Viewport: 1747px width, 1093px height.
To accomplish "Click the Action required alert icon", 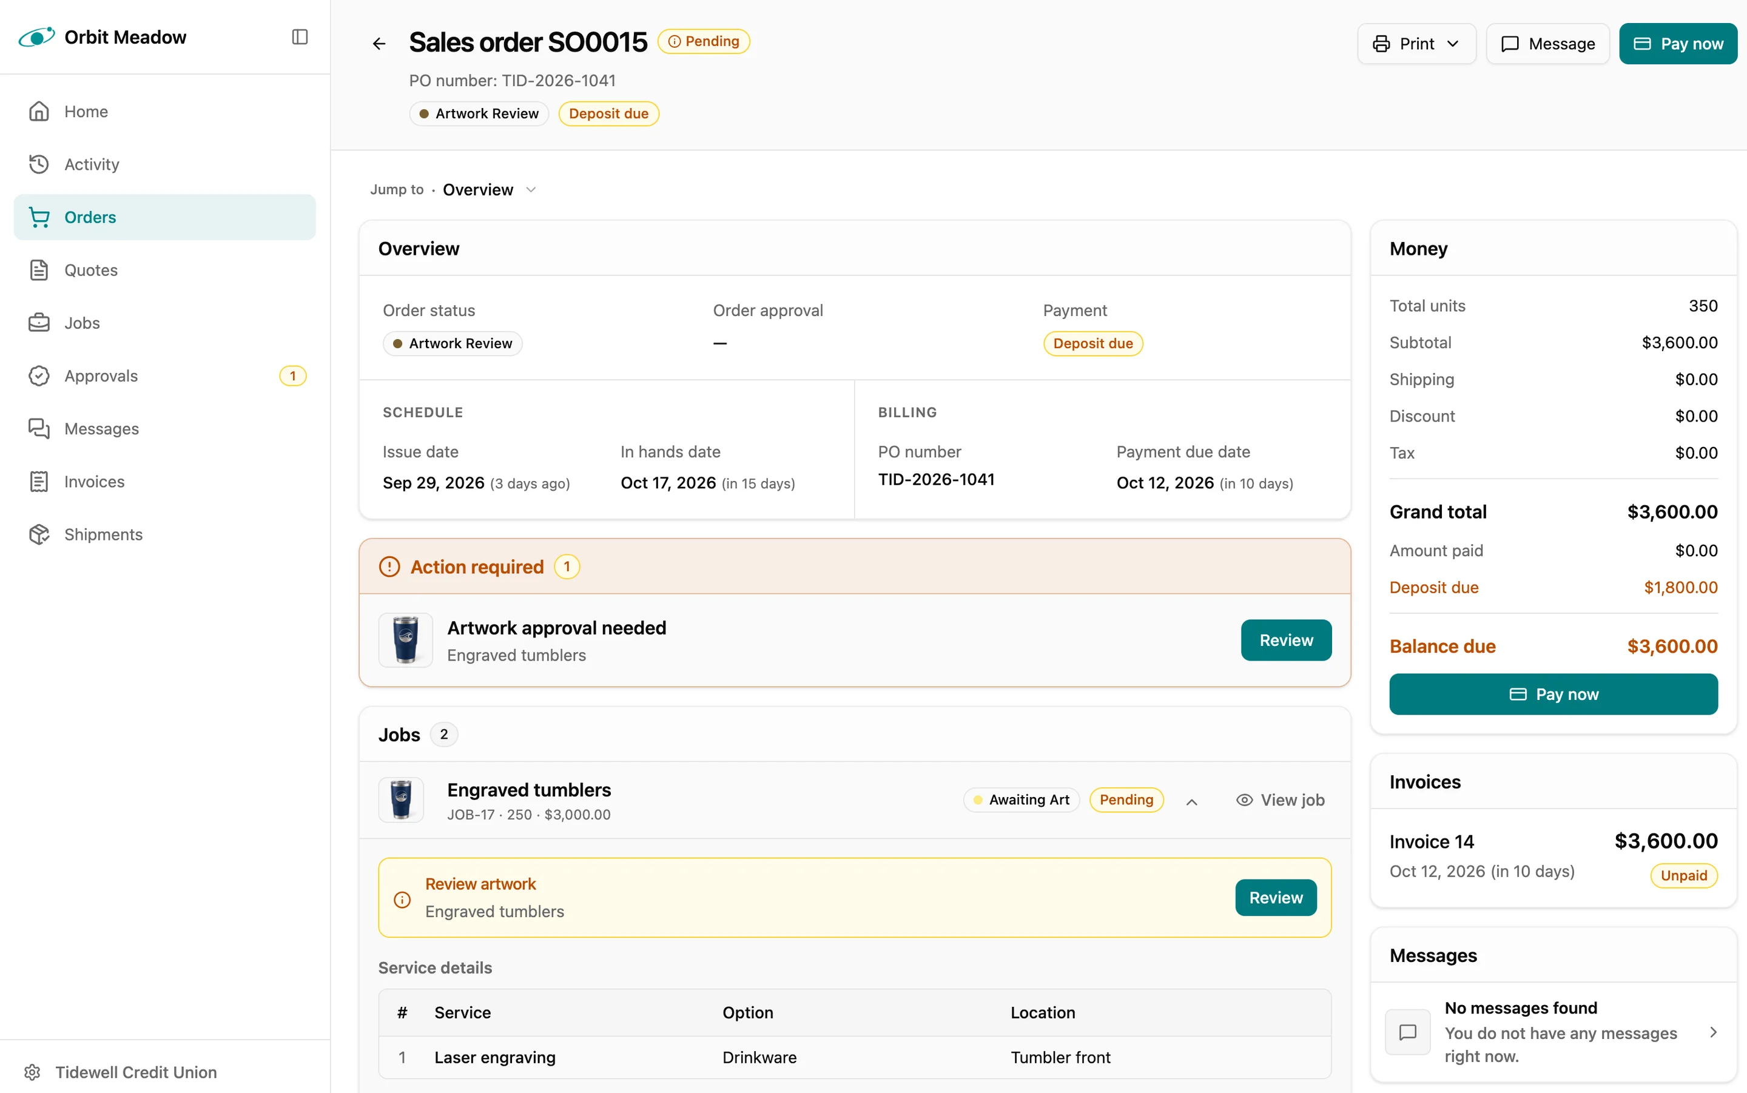I will 389,567.
